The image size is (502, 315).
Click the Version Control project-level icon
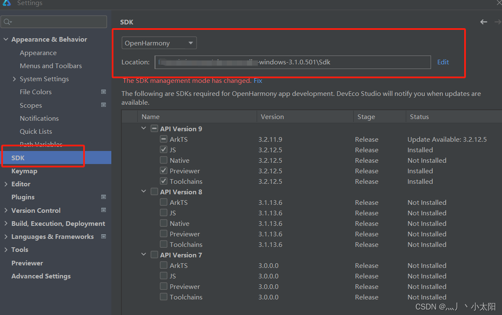coord(103,210)
